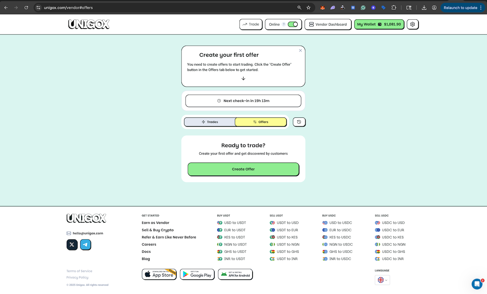Click the USDT to NGN sell link

point(288,244)
